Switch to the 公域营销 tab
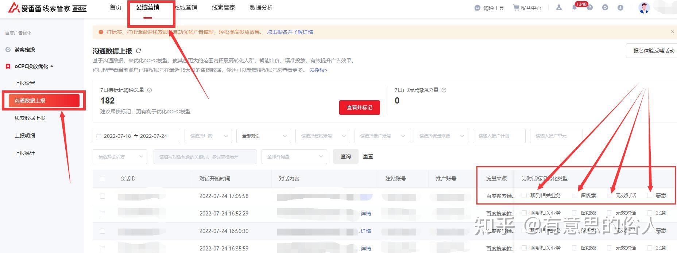This screenshot has width=677, height=253. [x=148, y=7]
